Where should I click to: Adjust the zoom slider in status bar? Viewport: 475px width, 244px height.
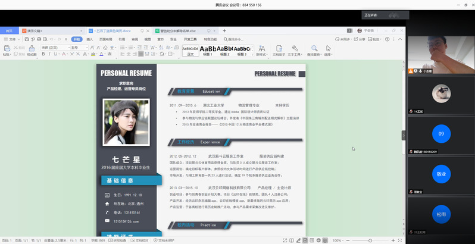pyautogui.click(x=370, y=240)
